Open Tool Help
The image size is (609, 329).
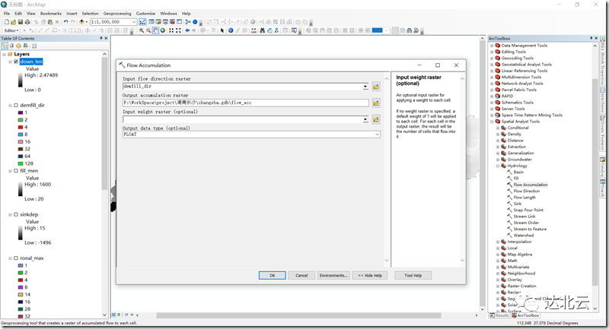click(413, 276)
